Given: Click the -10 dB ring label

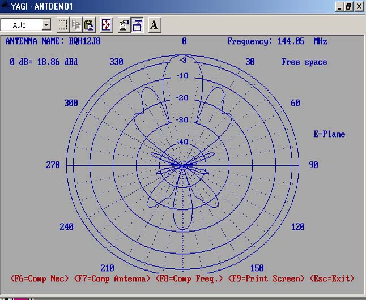Looking at the screenshot, I should [x=182, y=76].
